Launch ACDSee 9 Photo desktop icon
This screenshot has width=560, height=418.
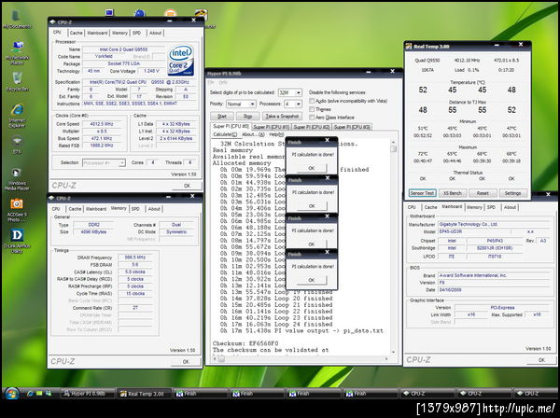pyautogui.click(x=17, y=210)
